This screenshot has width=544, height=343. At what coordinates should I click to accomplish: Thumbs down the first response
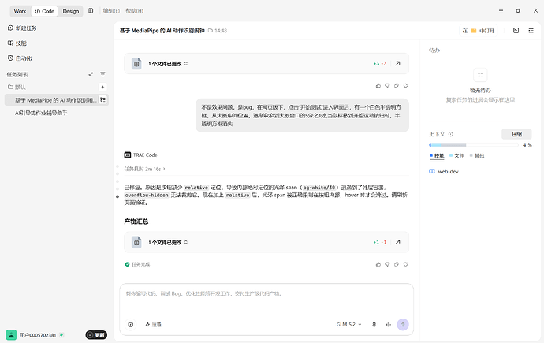click(x=387, y=86)
